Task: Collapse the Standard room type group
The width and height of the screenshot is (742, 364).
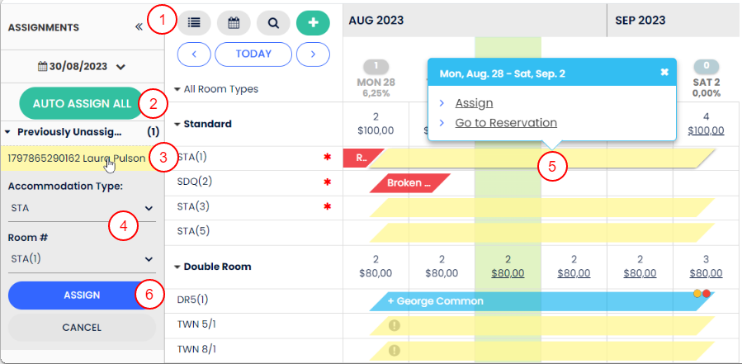Action: click(x=178, y=125)
